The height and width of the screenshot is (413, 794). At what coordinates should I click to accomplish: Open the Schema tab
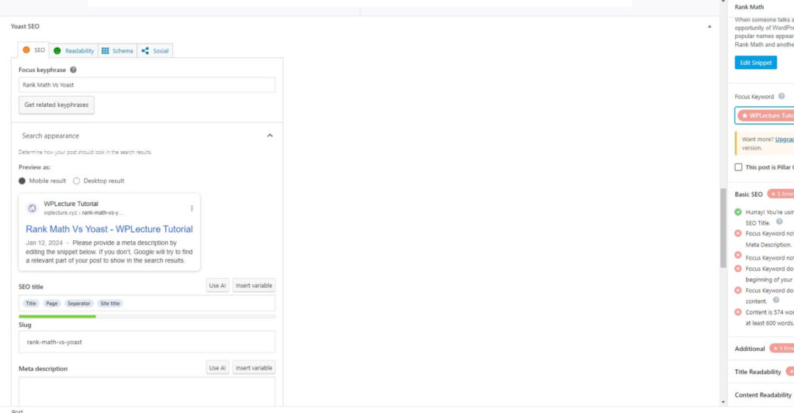click(x=118, y=50)
